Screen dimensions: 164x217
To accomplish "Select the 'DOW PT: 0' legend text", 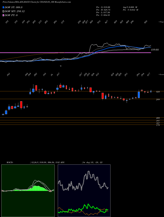I will click(x=11, y=15).
